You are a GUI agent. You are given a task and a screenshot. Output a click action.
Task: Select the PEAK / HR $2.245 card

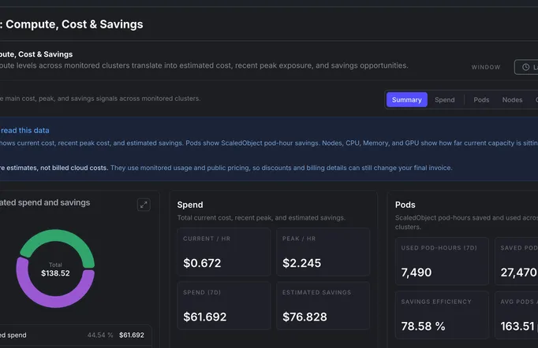tap(323, 252)
